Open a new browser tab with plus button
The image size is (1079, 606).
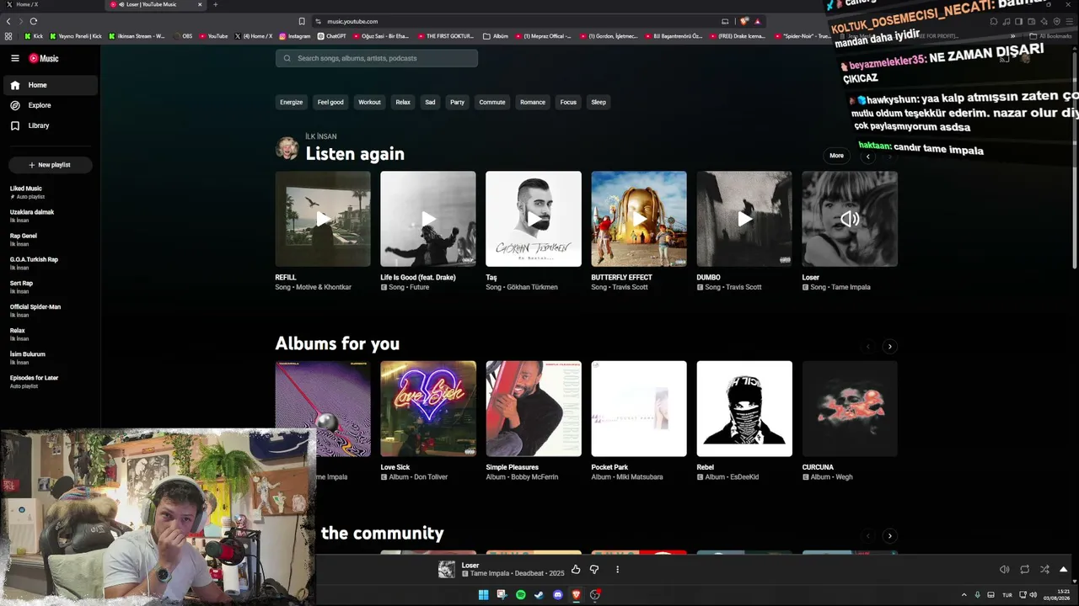[215, 4]
